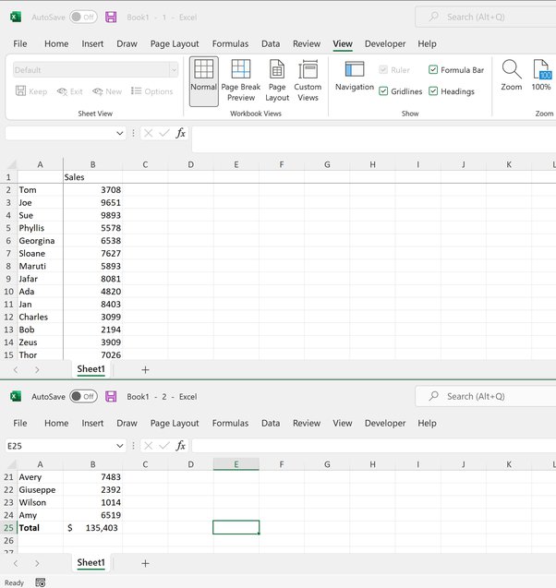Click Keep sheet view icon
The height and width of the screenshot is (588, 556).
click(31, 91)
